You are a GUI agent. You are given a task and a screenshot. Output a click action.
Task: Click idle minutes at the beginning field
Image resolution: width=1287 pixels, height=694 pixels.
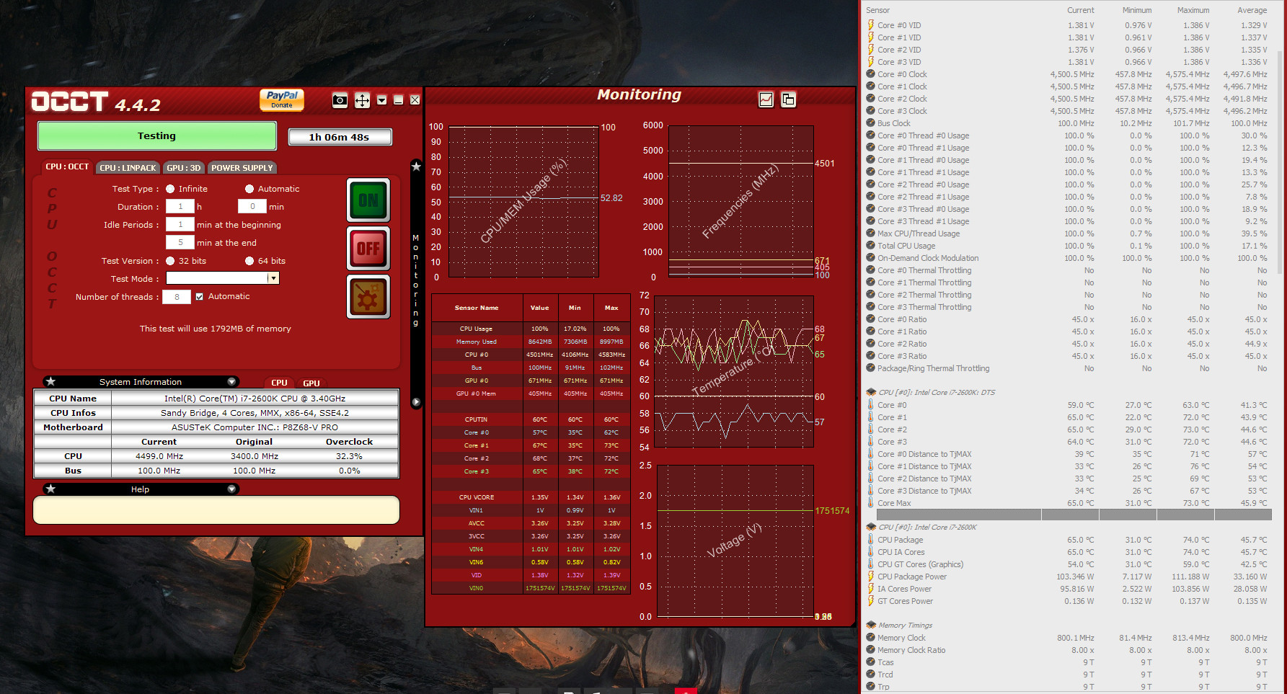pyautogui.click(x=180, y=224)
